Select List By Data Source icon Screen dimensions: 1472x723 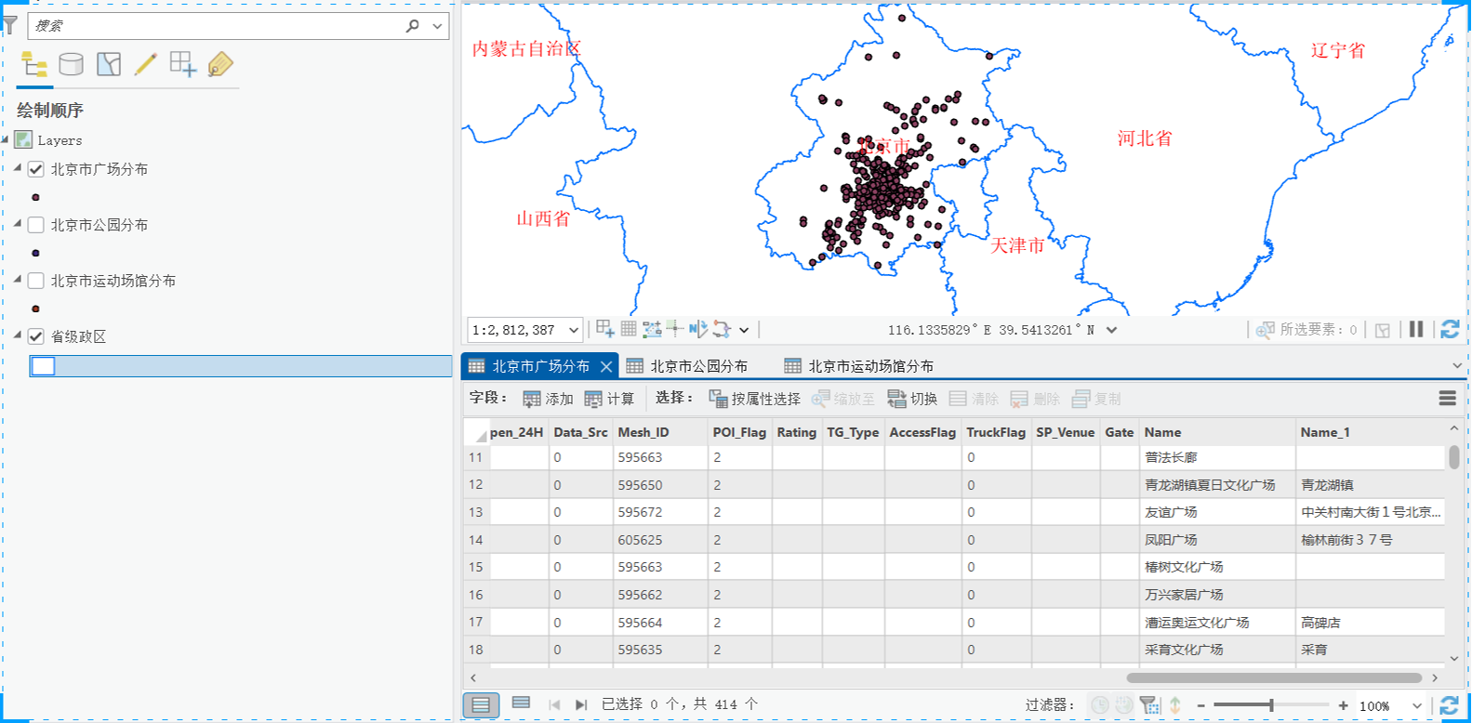(72, 64)
